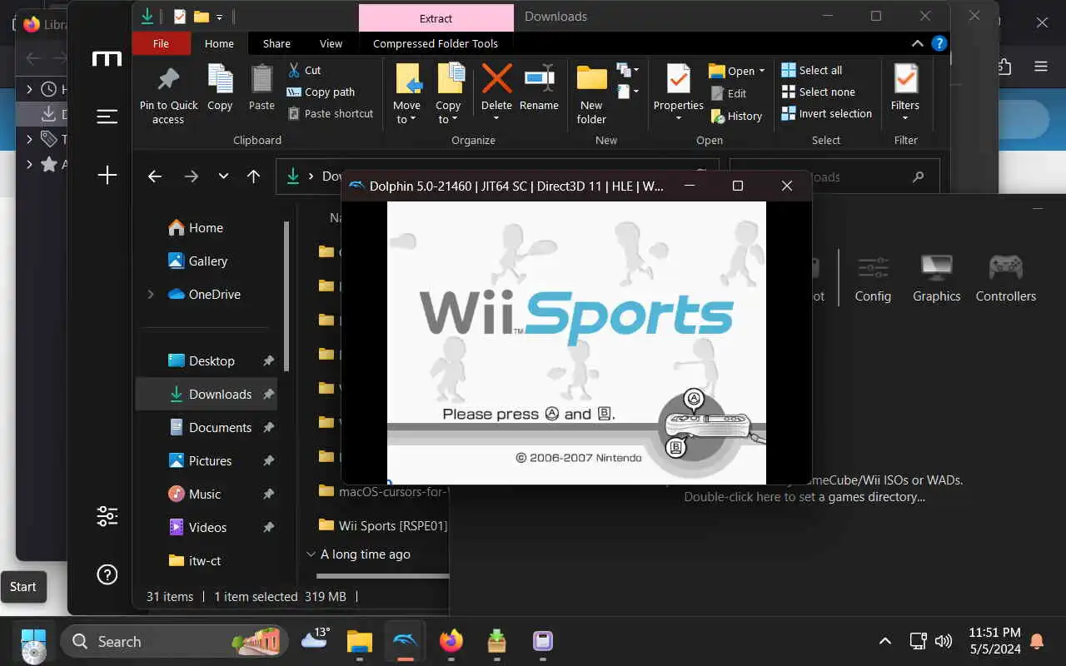Select the macOS-cursors-for folder
Screen dimensions: 1066x666
(383, 491)
